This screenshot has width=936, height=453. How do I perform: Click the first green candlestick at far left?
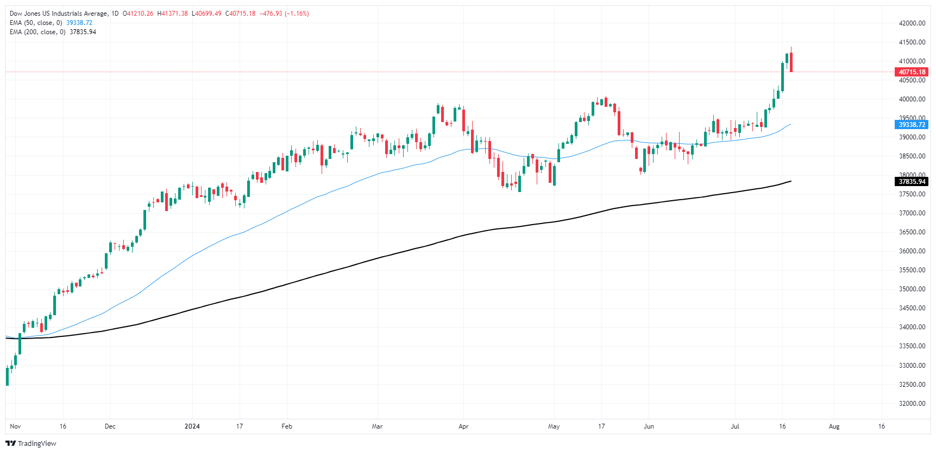click(x=7, y=376)
